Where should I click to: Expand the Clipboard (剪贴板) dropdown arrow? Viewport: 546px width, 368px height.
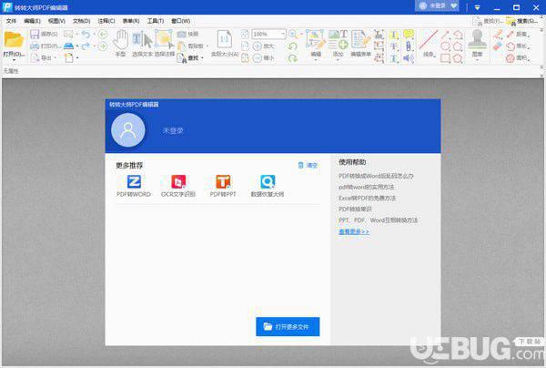tap(207, 46)
